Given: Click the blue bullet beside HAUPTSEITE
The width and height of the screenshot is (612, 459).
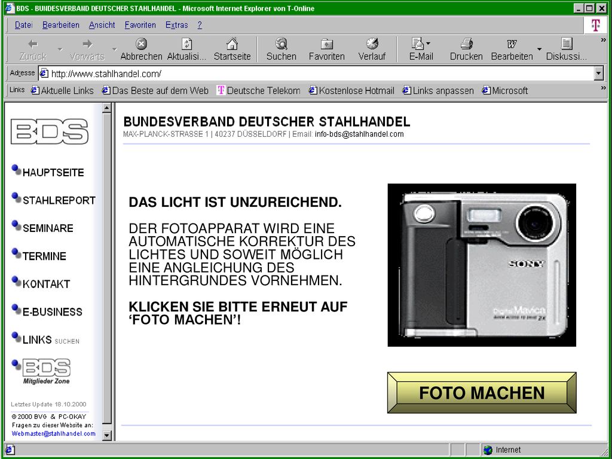Looking at the screenshot, I should [16, 170].
